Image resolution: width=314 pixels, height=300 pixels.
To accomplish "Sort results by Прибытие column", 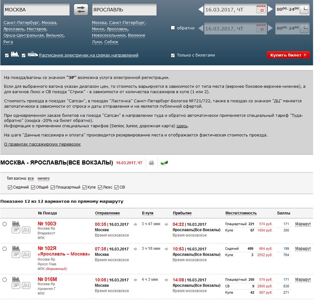I will coord(182,213).
